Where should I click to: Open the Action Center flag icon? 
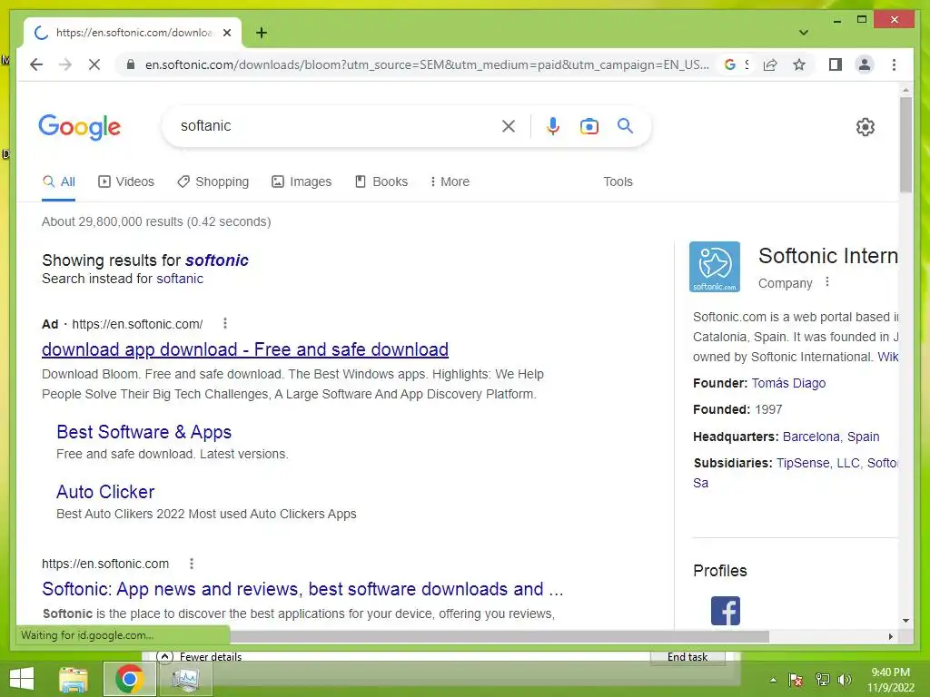pos(796,680)
